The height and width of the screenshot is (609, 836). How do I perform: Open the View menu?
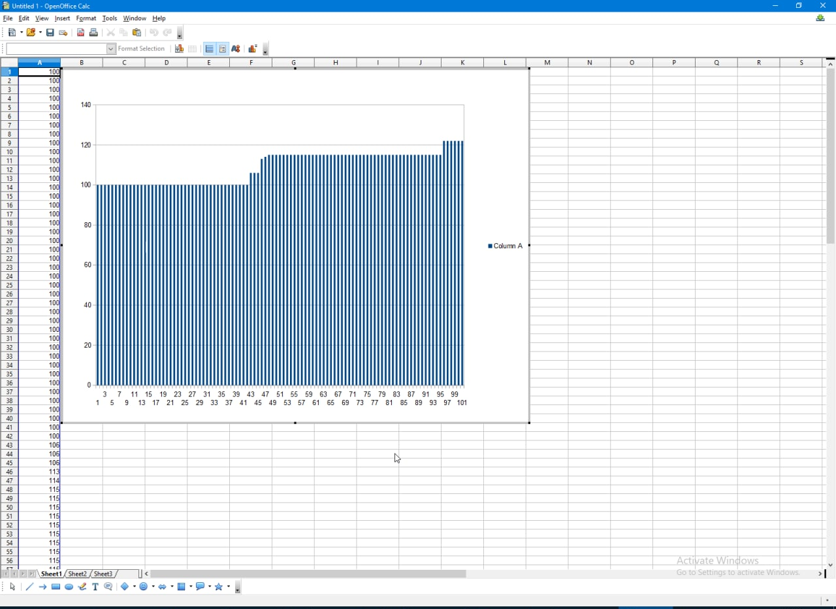click(42, 18)
